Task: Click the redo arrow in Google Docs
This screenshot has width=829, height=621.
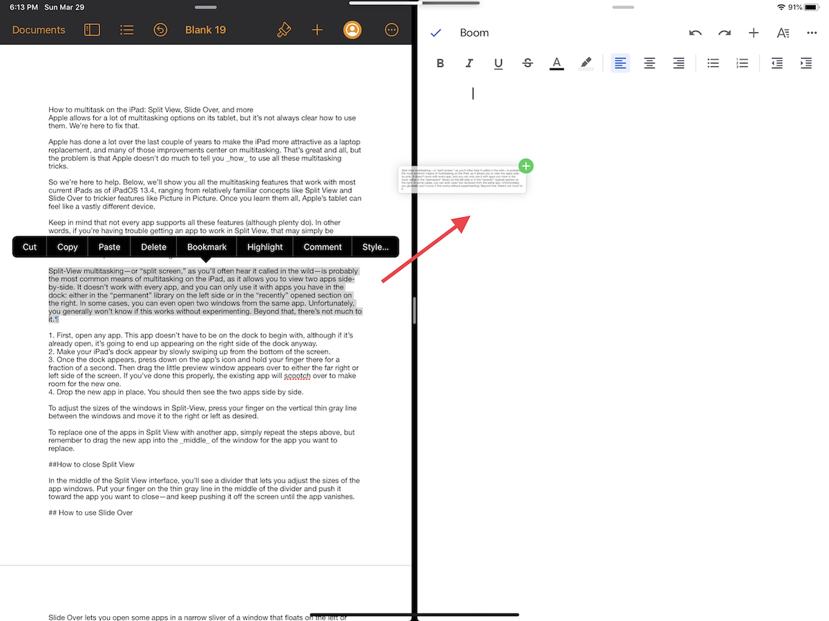Action: coord(724,33)
